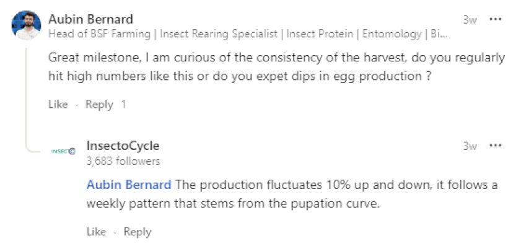The width and height of the screenshot is (516, 246).
Task: Click the 'weekly pattern that stems' reply line
Action: tap(233, 204)
